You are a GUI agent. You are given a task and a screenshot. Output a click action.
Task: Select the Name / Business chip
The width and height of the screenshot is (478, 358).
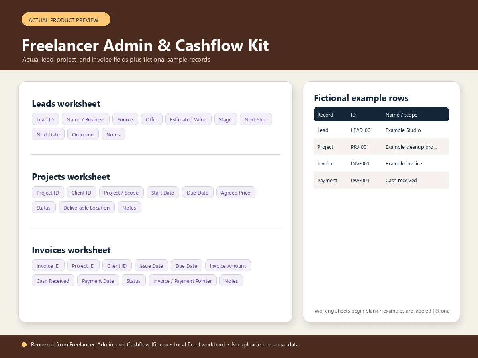[x=86, y=119]
